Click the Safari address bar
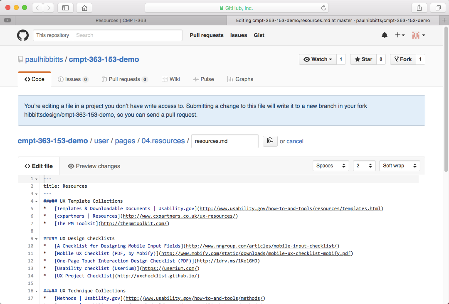The image size is (449, 304). 236,8
